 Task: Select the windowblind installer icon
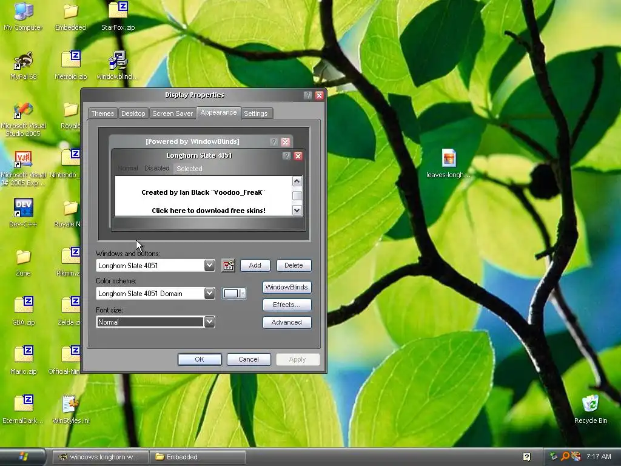(x=118, y=66)
